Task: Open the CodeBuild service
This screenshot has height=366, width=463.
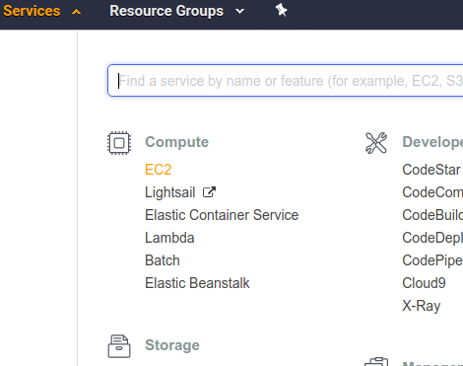Action: click(432, 215)
